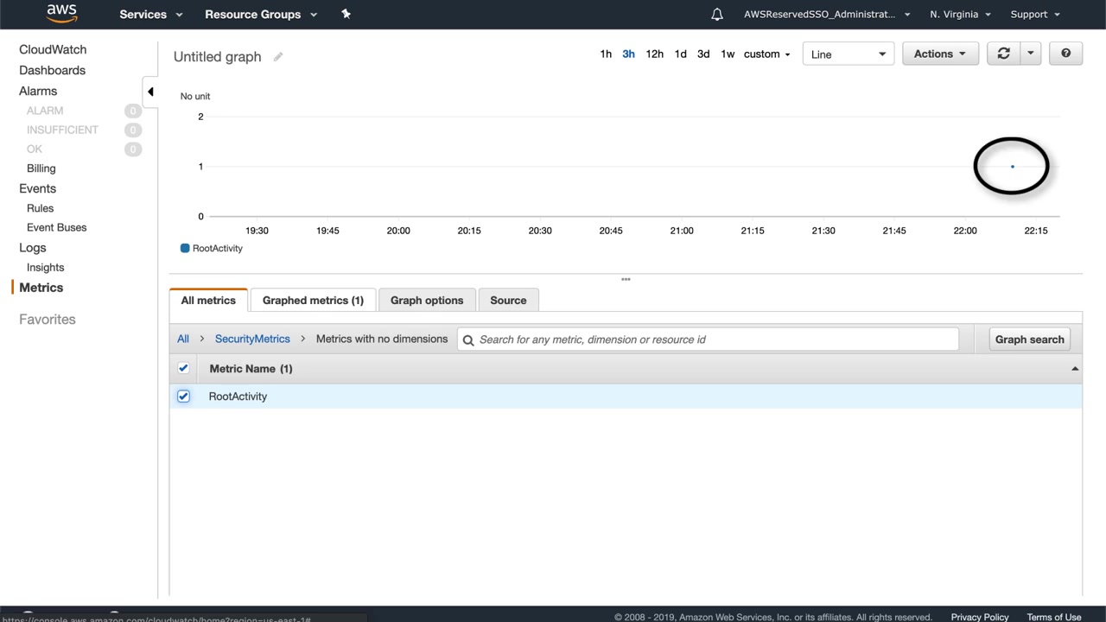This screenshot has height=622, width=1106.
Task: Click the Untitled graph title
Action: [217, 57]
